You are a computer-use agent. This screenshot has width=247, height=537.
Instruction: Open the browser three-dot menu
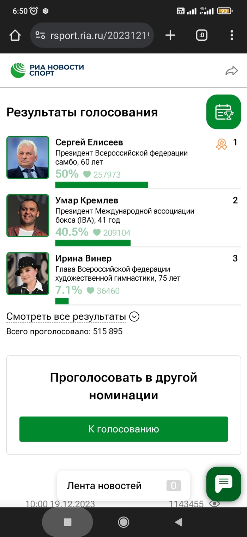coord(232,35)
